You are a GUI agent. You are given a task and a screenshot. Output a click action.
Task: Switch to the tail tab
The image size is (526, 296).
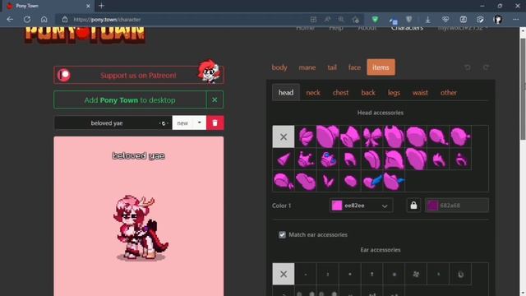tap(332, 67)
